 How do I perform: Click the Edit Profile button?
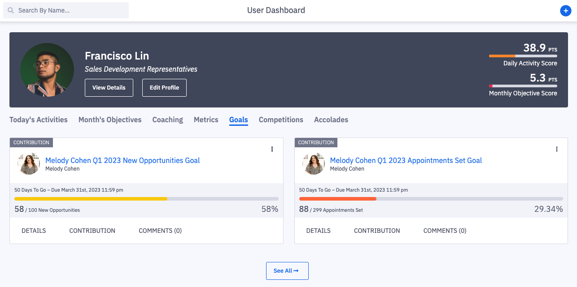164,88
